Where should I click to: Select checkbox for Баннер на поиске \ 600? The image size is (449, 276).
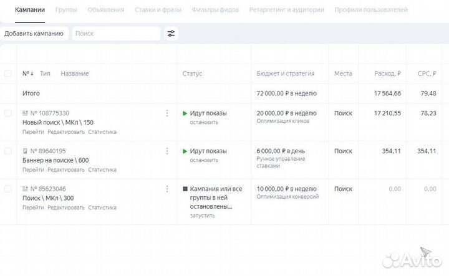tap(8, 151)
